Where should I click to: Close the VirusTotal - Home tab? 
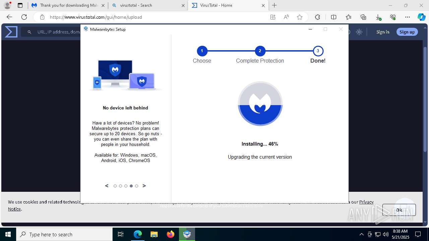pyautogui.click(x=263, y=5)
